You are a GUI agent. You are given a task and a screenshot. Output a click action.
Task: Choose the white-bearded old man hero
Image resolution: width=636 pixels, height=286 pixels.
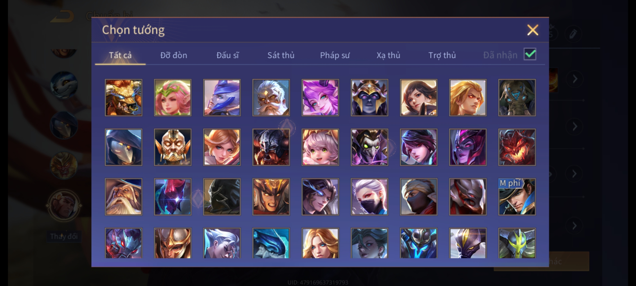click(x=271, y=97)
